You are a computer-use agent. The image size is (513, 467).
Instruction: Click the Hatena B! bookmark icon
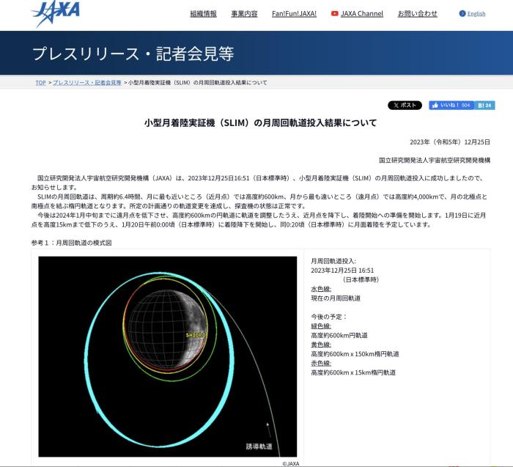click(485, 106)
